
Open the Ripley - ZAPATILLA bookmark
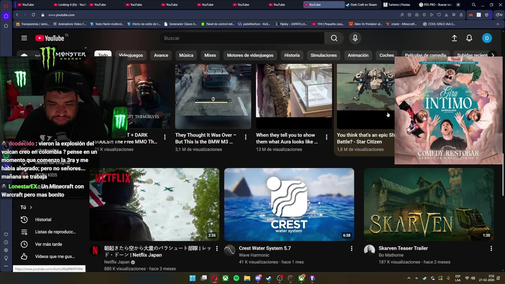coord(291,24)
